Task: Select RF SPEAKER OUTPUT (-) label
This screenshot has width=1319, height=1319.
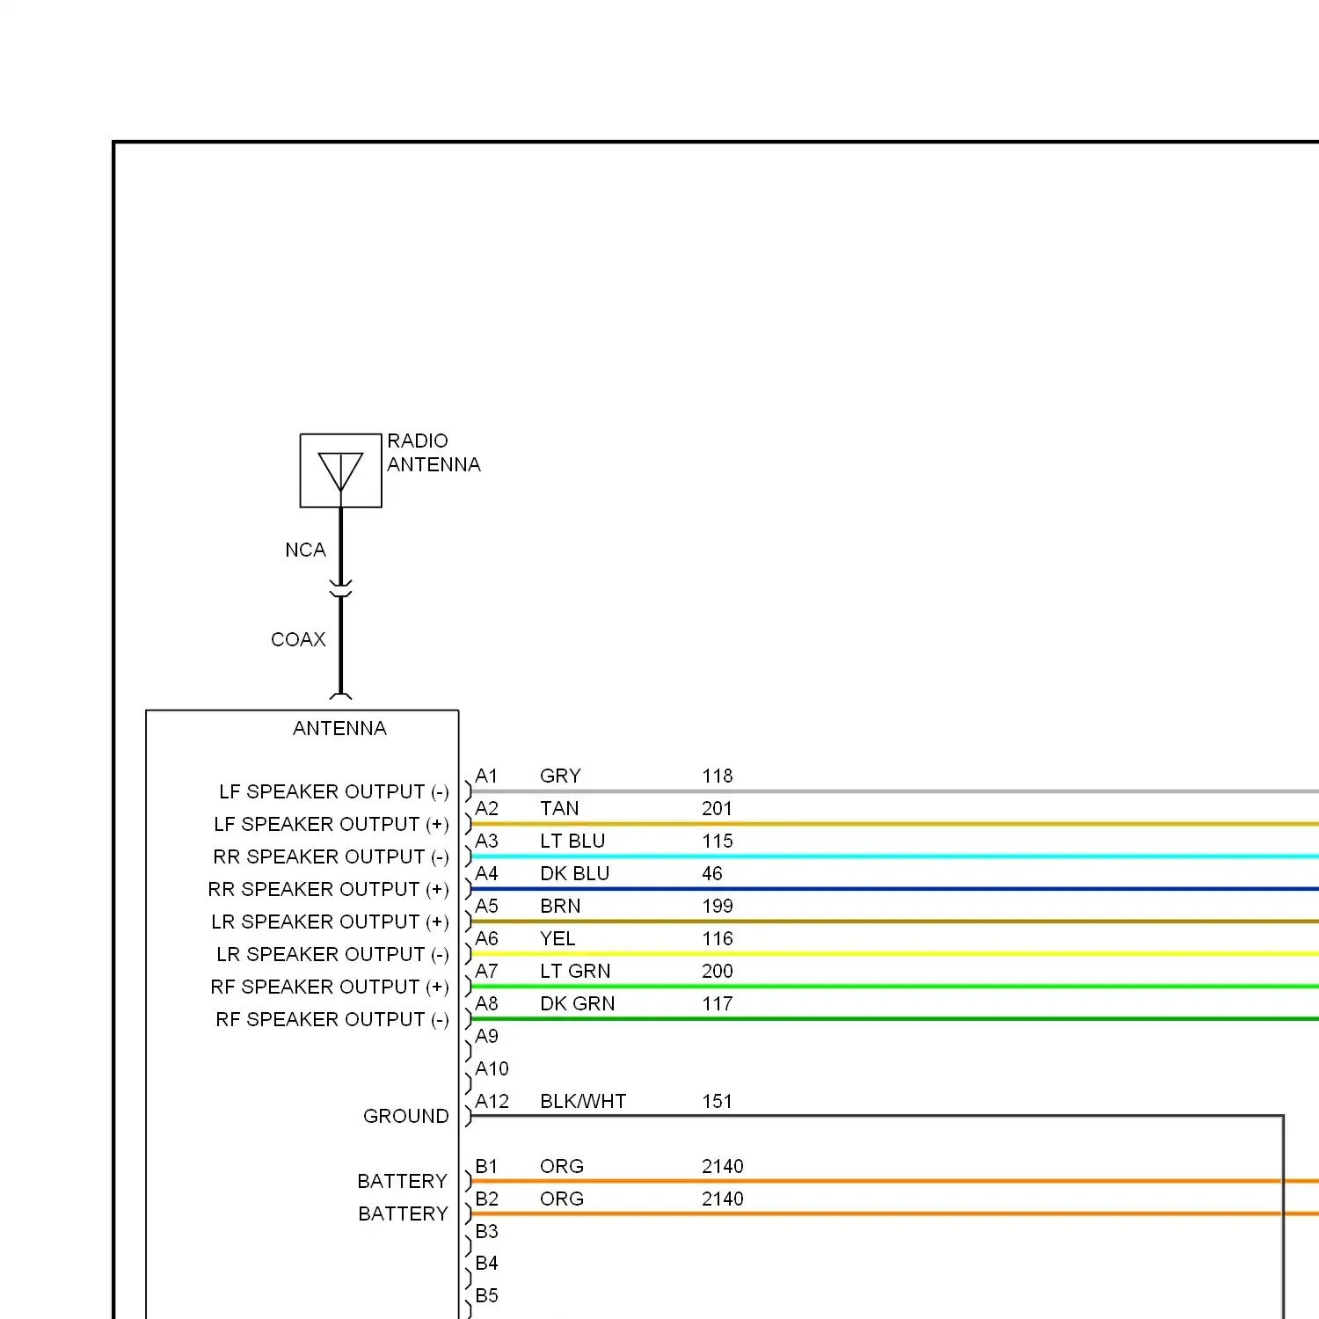Action: click(332, 1020)
